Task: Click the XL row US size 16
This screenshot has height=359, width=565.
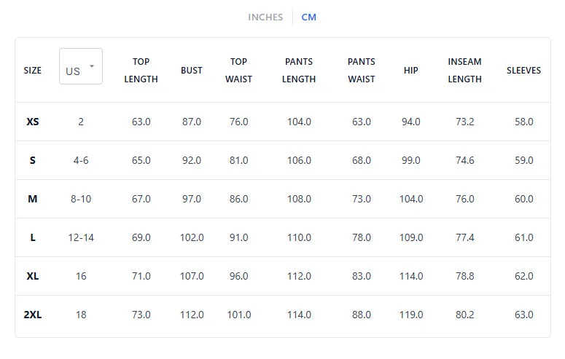Action: (81, 276)
